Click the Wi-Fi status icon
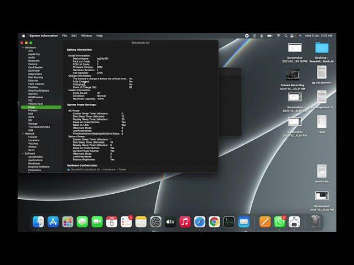This screenshot has height=265, width=354. (278, 35)
